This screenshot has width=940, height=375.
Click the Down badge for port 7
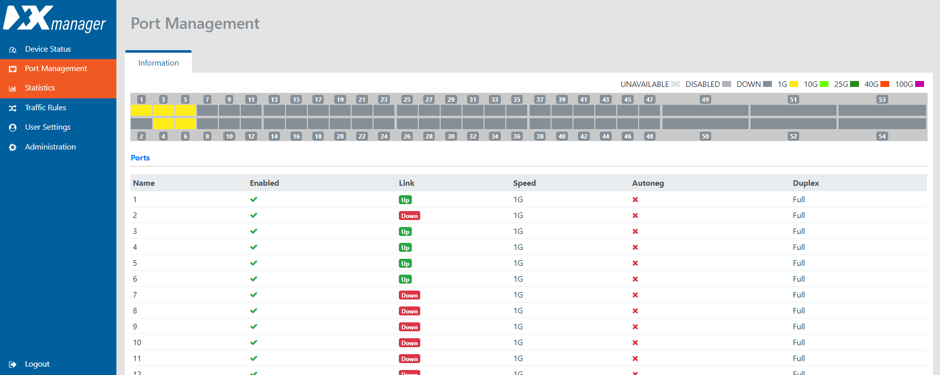[x=409, y=296]
